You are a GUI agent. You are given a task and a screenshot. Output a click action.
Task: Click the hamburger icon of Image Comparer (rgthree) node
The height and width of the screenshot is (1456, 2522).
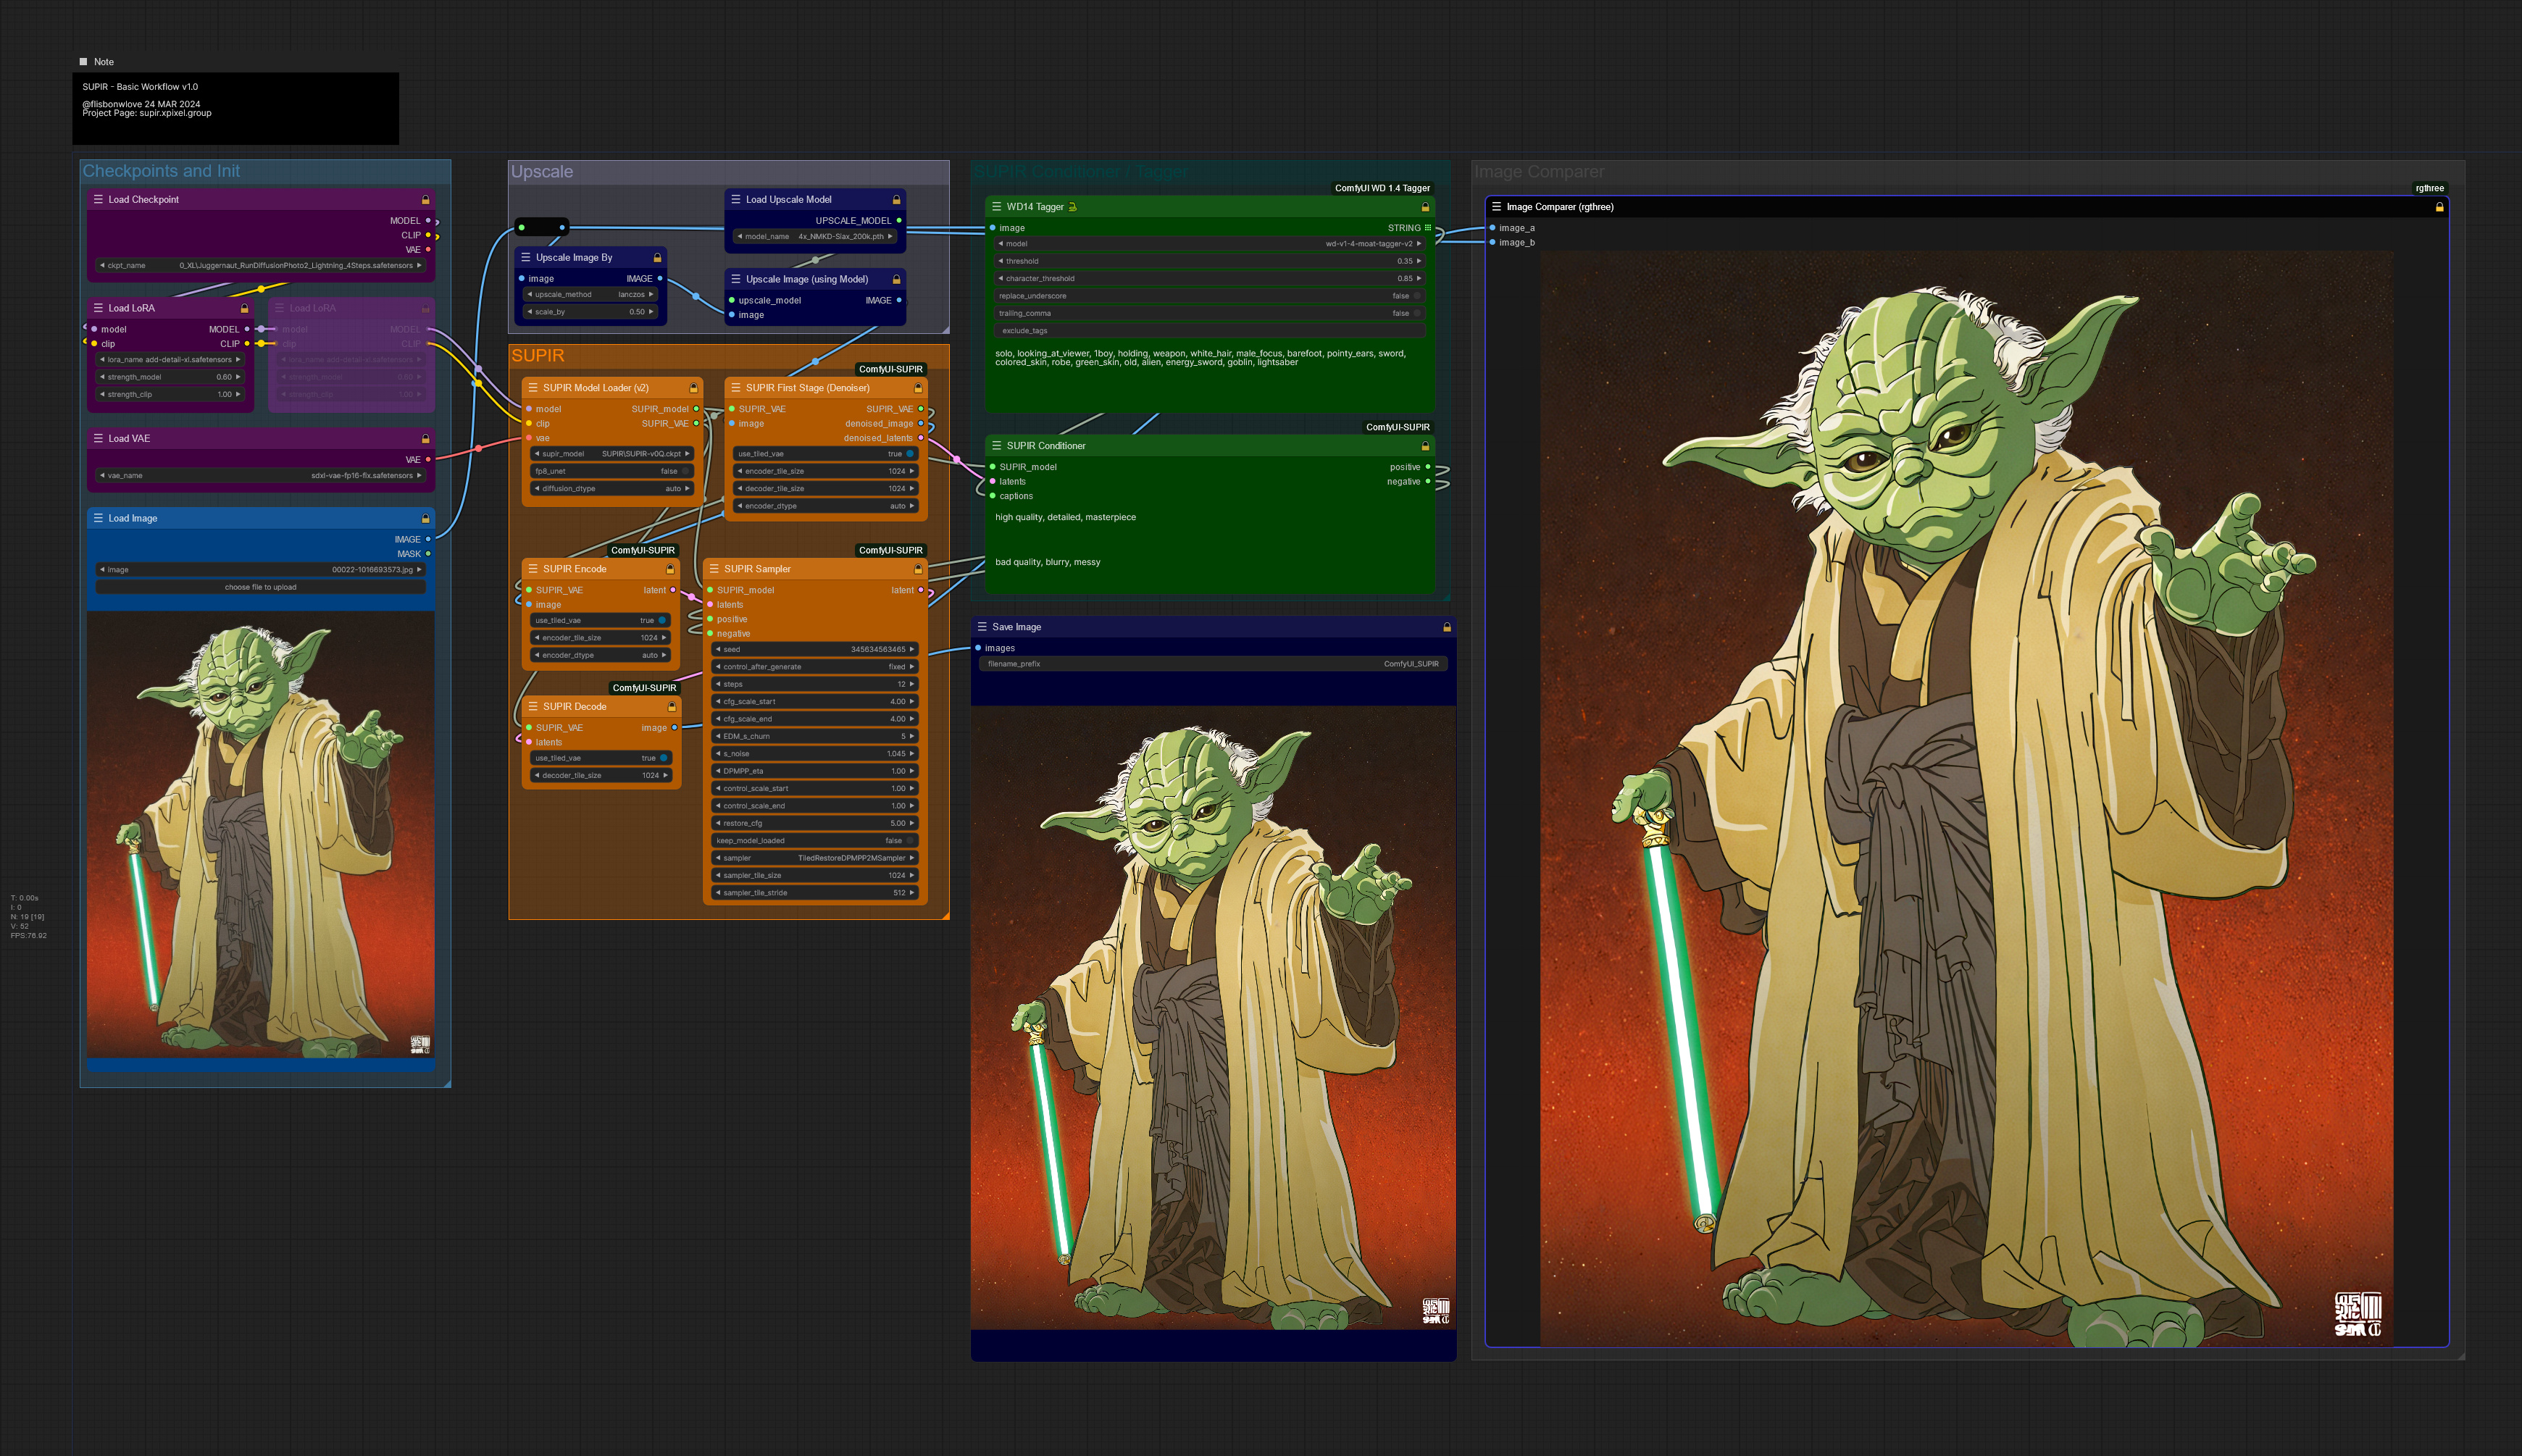click(x=1496, y=207)
